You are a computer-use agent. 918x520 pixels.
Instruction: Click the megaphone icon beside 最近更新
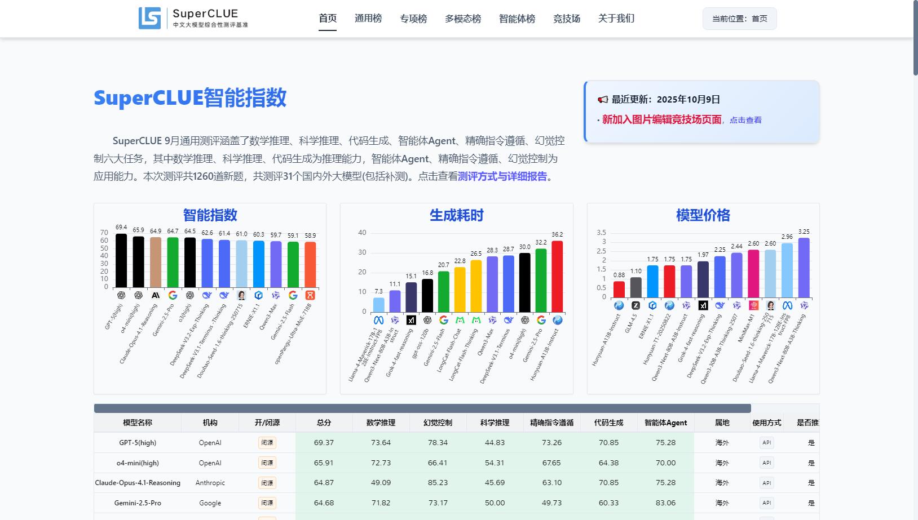coord(603,100)
